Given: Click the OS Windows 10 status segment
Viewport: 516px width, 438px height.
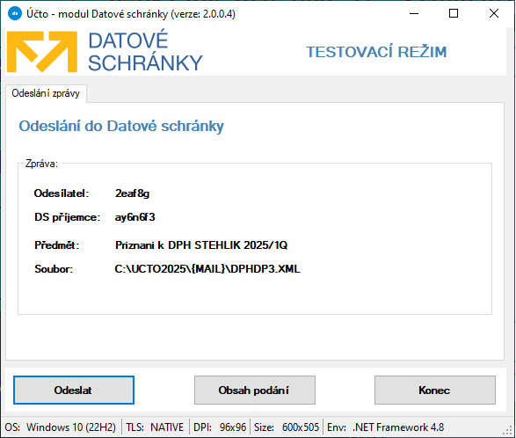Looking at the screenshot, I should pos(61,427).
